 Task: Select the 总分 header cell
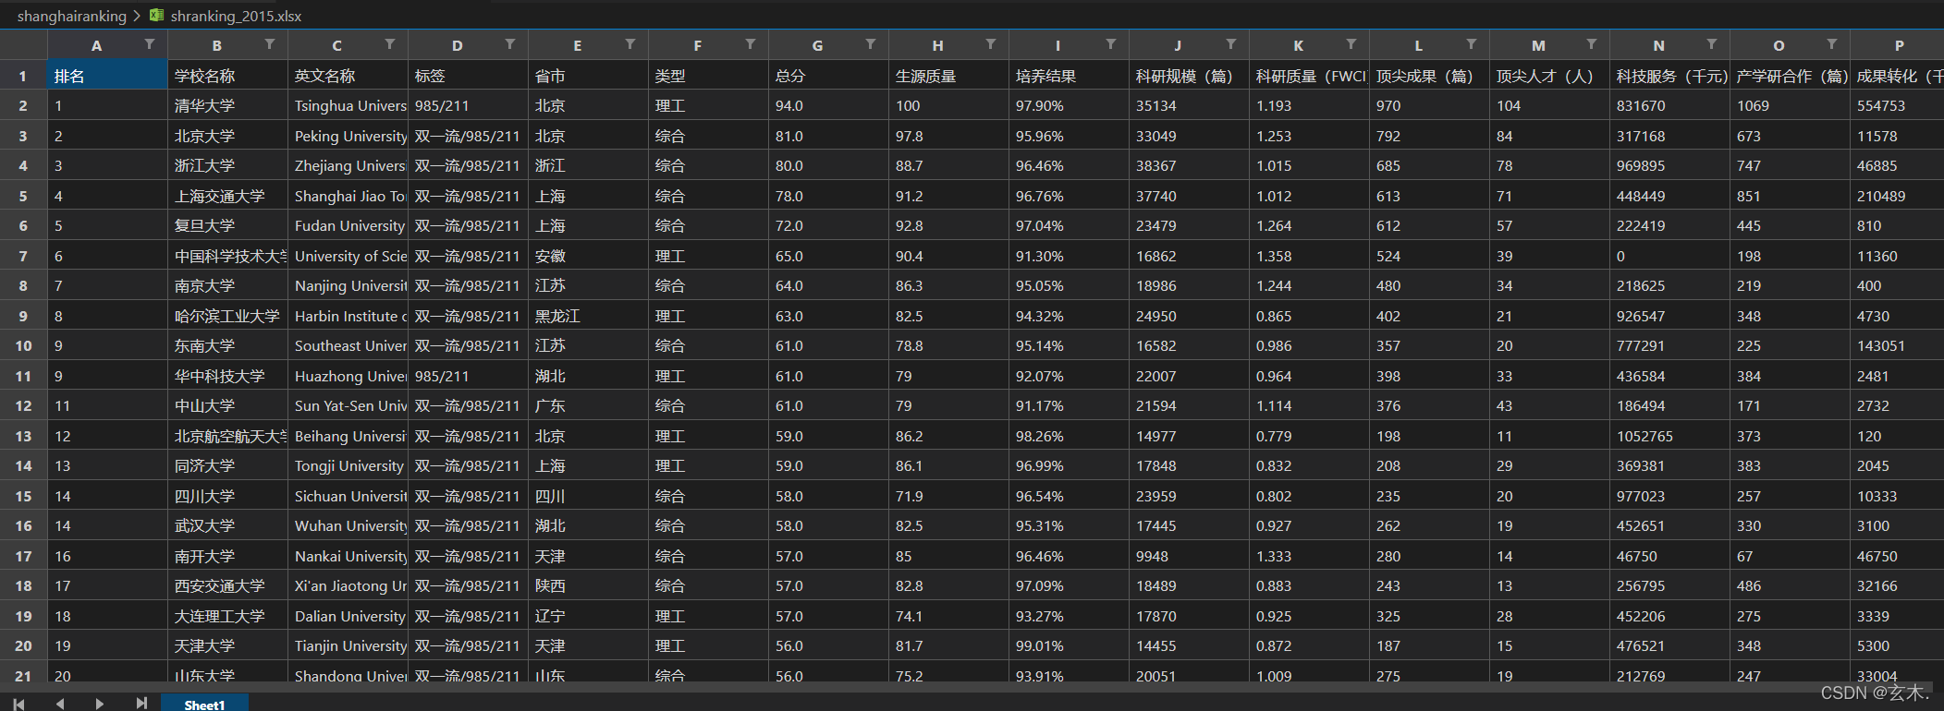pyautogui.click(x=828, y=76)
